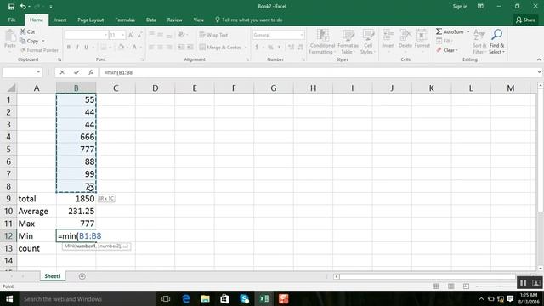544x306 pixels.
Task: Open Insert Function fx icon
Action: tap(91, 72)
